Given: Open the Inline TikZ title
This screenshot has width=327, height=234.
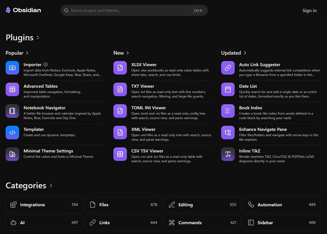Looking at the screenshot, I should point(250,151).
